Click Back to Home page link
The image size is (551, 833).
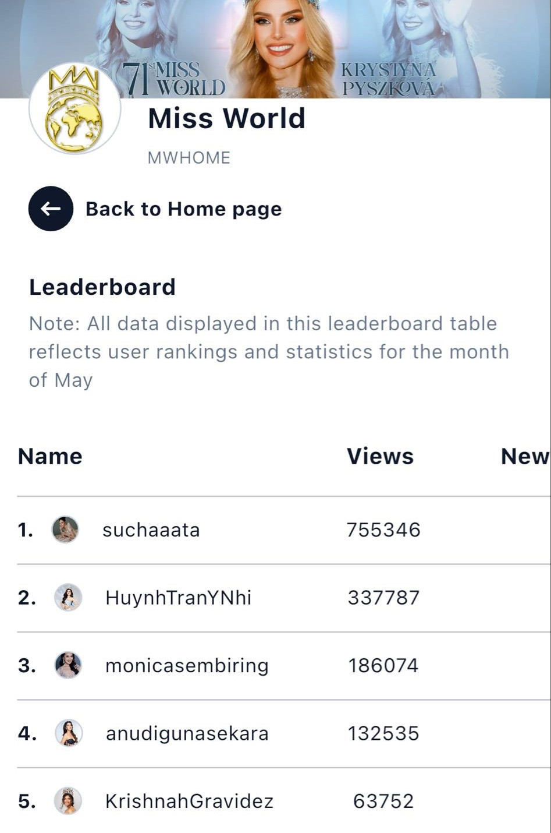point(183,209)
